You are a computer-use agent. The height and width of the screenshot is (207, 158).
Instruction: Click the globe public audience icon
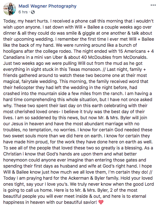(x=33, y=12)
